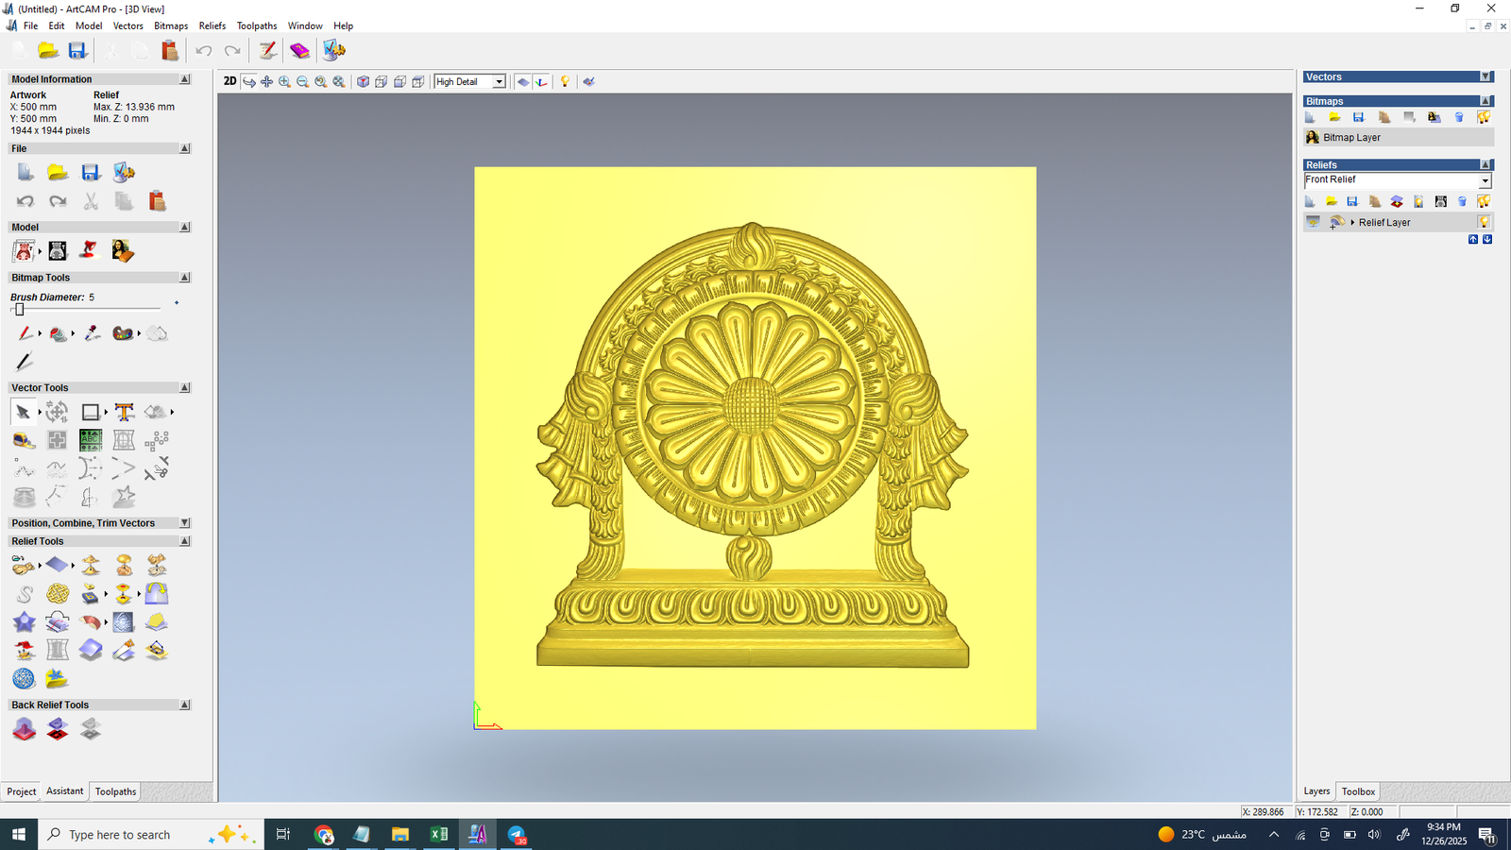Open Excel from the Windows taskbar
Screen dimensions: 1511x850
pyautogui.click(x=438, y=834)
